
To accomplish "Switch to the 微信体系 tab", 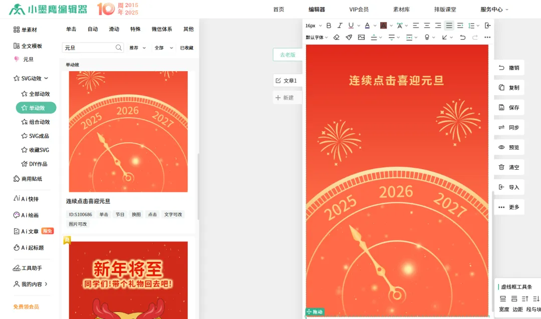I will pos(162,29).
